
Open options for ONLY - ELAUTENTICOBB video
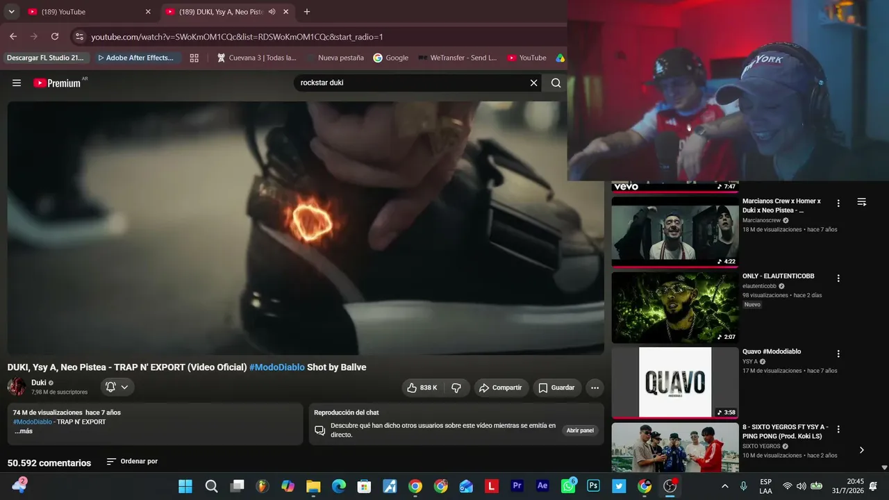(x=838, y=278)
